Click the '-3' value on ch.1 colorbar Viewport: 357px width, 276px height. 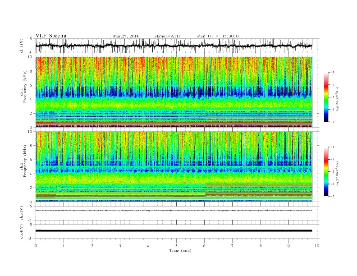(332, 73)
